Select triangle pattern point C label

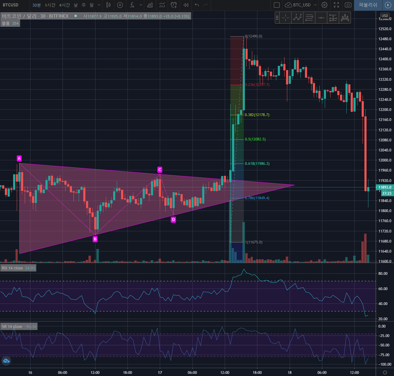click(x=160, y=170)
